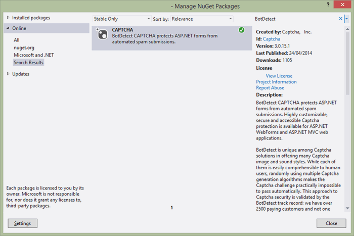354x236 pixels.
Task: Clear the BotDetect search with X icon
Action: pos(340,19)
